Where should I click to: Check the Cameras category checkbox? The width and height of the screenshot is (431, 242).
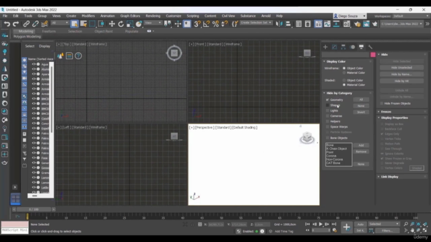(327, 116)
